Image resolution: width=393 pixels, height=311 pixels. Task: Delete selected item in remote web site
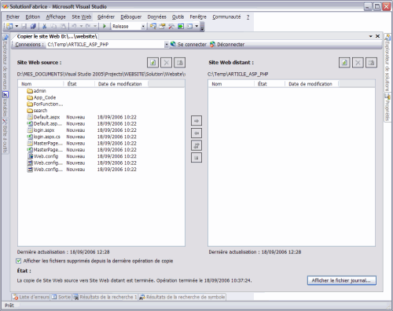[x=358, y=63]
